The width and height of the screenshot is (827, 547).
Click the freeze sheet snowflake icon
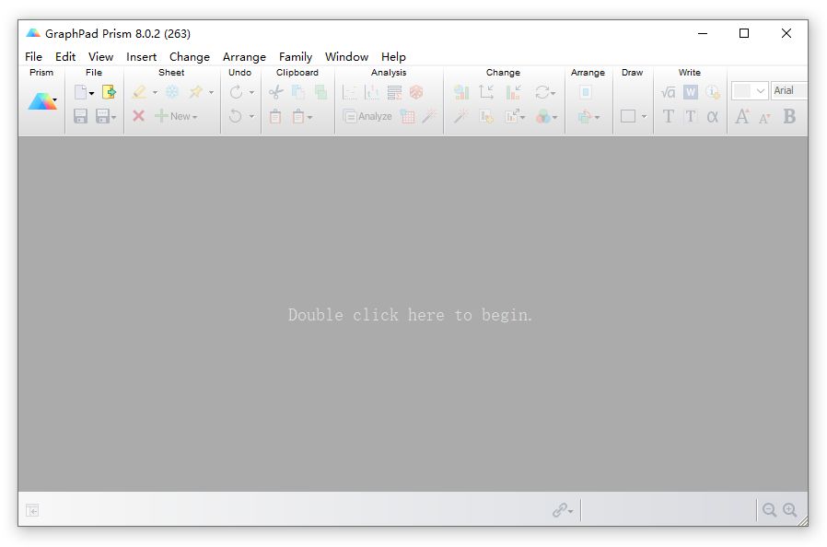pyautogui.click(x=172, y=92)
